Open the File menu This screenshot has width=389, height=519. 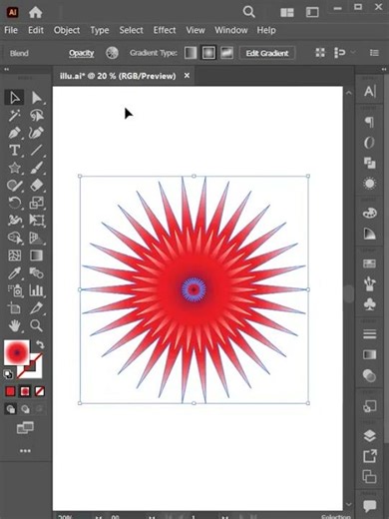(11, 30)
